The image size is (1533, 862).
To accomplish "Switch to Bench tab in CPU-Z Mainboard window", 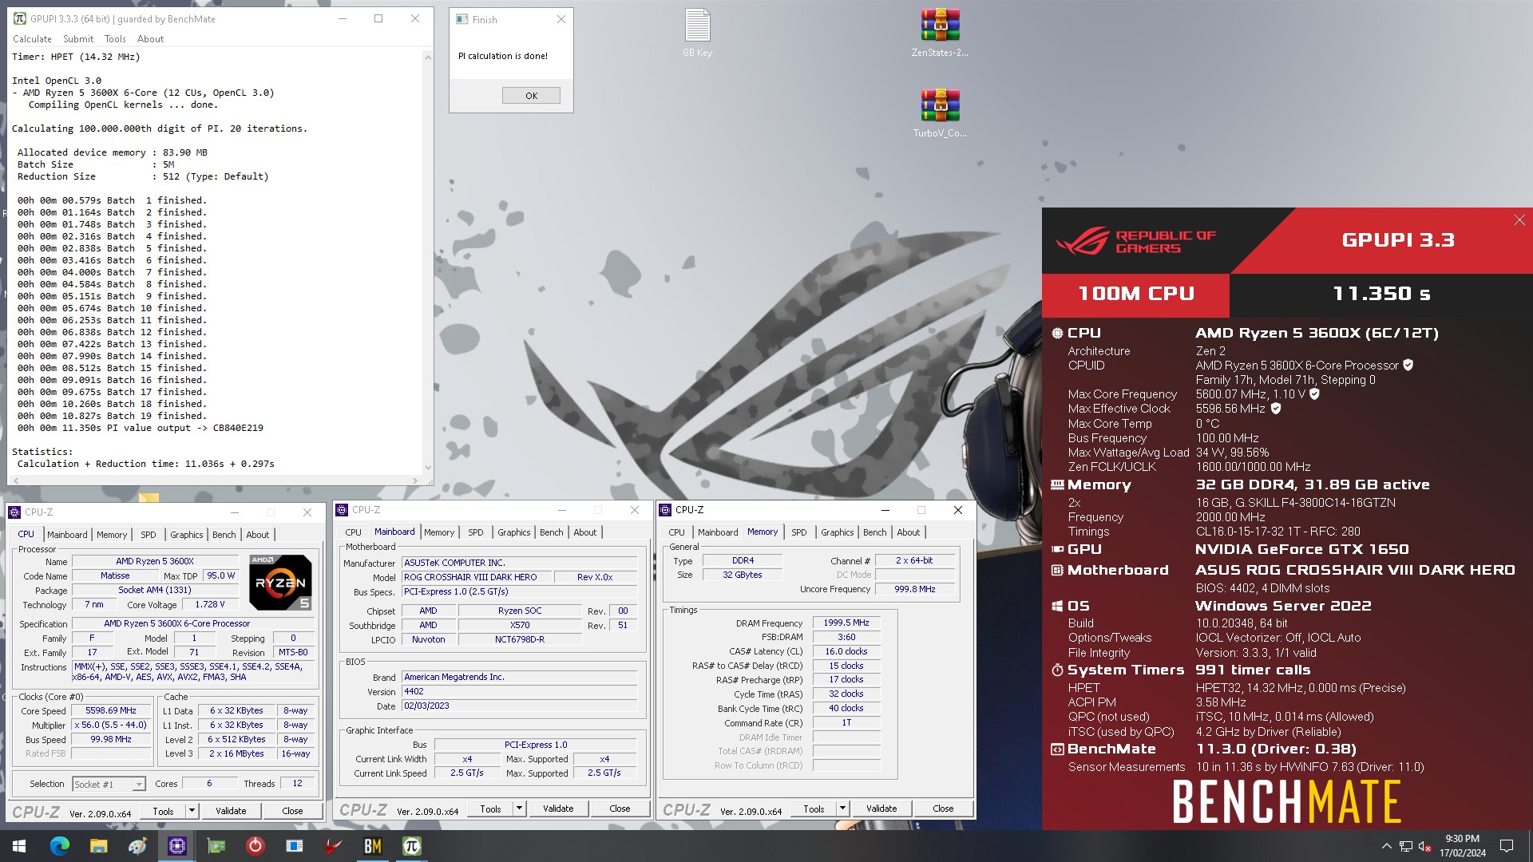I will pyautogui.click(x=552, y=532).
